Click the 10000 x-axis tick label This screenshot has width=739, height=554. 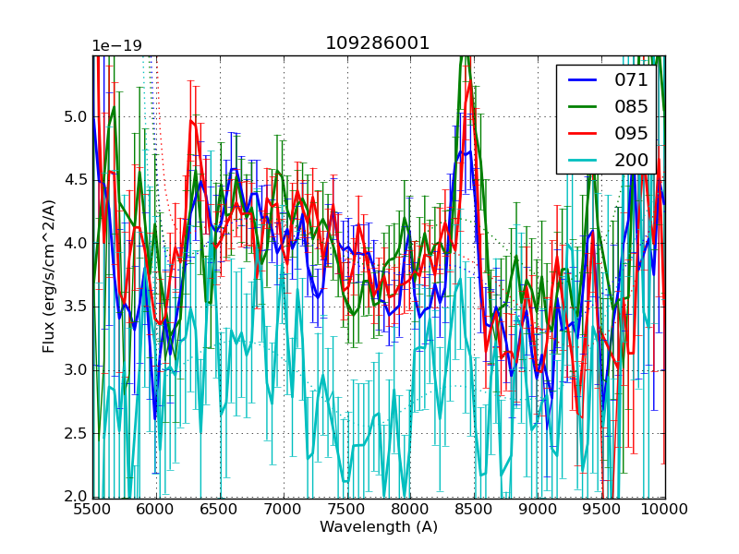coord(665,510)
